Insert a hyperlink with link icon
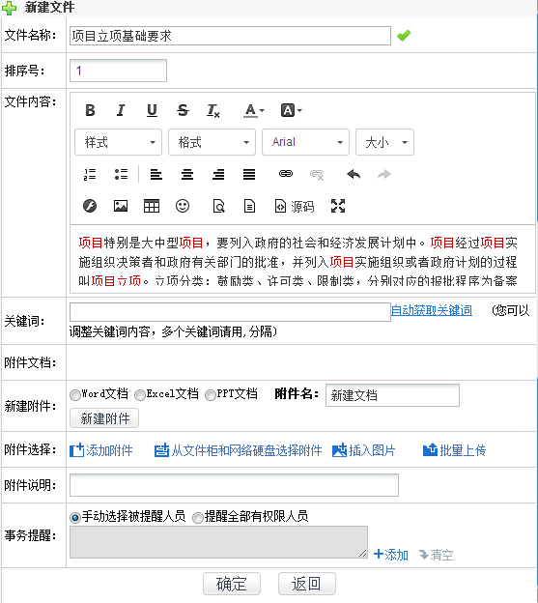 click(286, 174)
